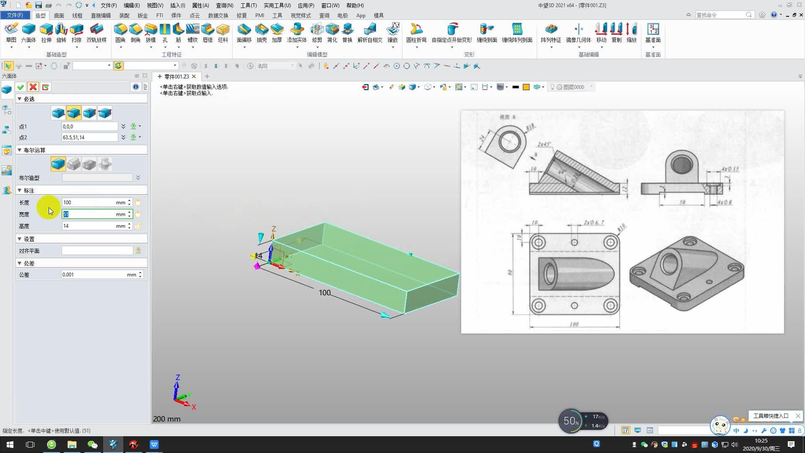Cancel the 六面体 dialog with red X
Image resolution: width=805 pixels, height=453 pixels.
coord(33,87)
